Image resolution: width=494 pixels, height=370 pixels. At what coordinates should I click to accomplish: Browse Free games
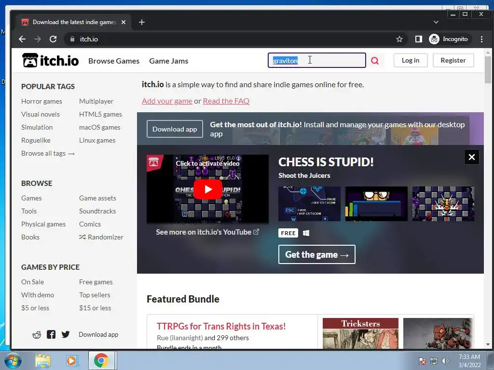96,282
